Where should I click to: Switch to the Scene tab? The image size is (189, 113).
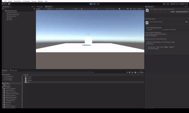click(x=40, y=7)
